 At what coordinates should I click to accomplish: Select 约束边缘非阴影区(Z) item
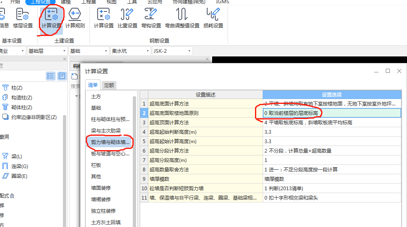[29, 117]
